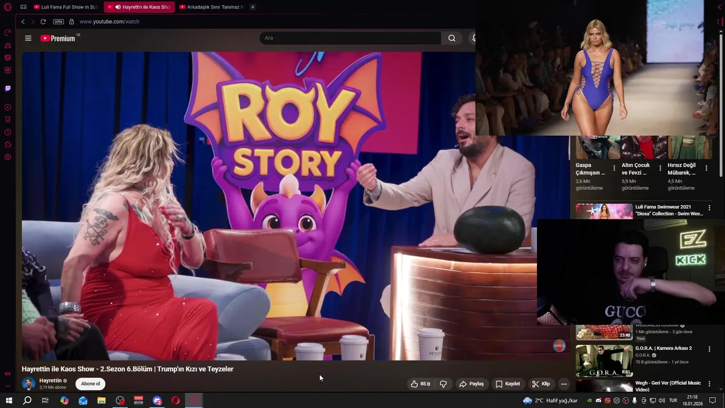Open Twitch panel in Opera sidebar
The image size is (725, 408).
[x=8, y=88]
